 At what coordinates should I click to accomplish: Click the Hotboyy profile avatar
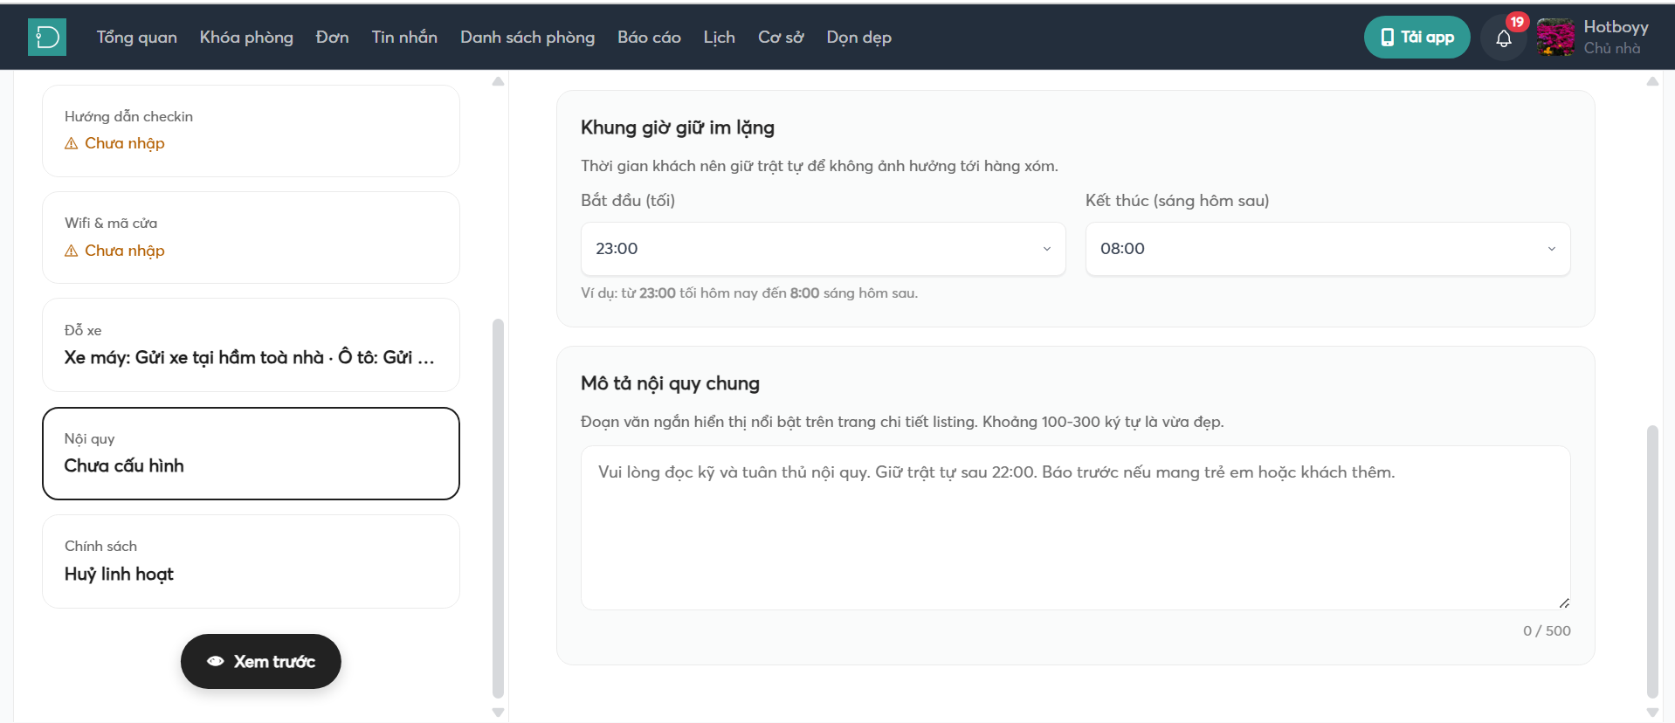click(1555, 38)
